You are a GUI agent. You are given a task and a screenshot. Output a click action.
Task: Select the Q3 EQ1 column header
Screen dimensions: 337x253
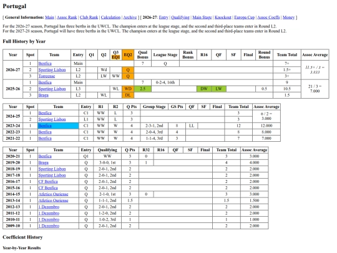coord(116,55)
